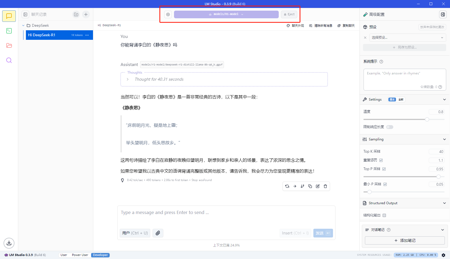Viewport: 450px width, 259px height.
Task: Attach a file with paperclip icon
Action: (x=158, y=233)
